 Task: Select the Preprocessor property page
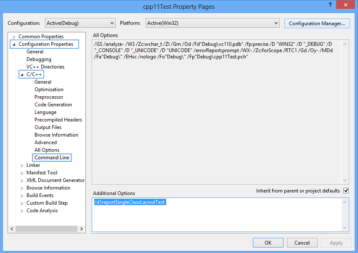tap(49, 97)
